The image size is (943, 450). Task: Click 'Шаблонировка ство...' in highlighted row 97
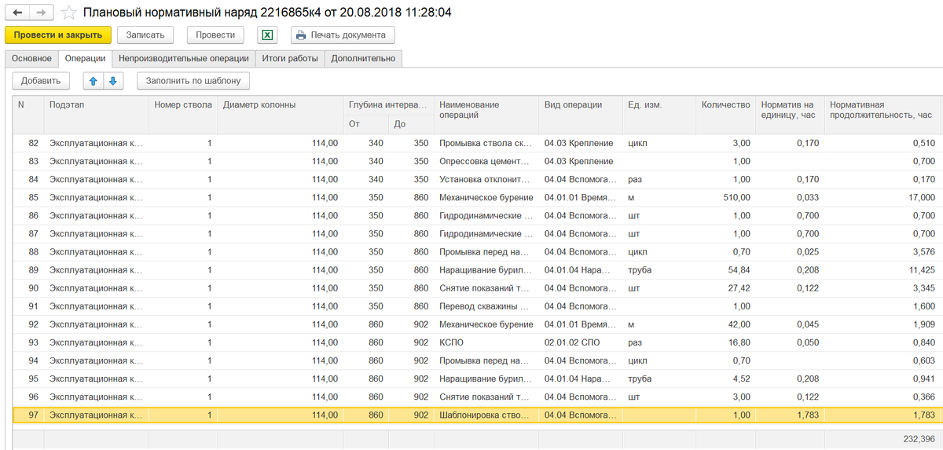(486, 415)
